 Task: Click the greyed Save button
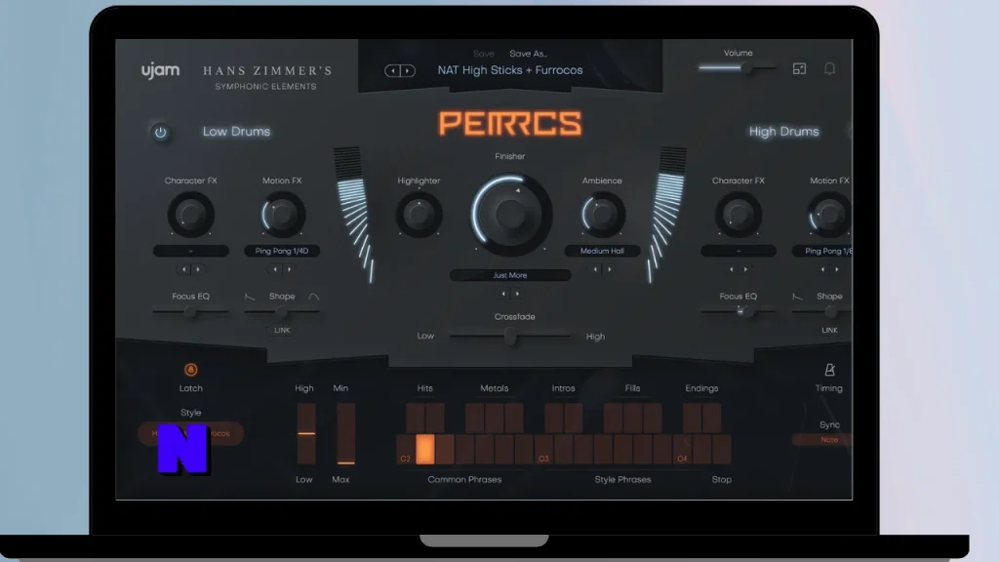click(x=484, y=54)
